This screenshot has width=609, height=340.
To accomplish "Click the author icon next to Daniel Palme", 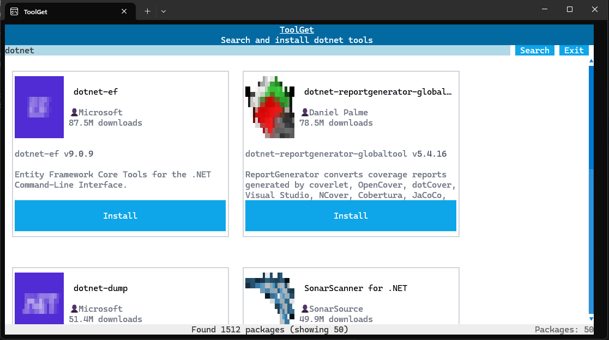I will point(305,113).
